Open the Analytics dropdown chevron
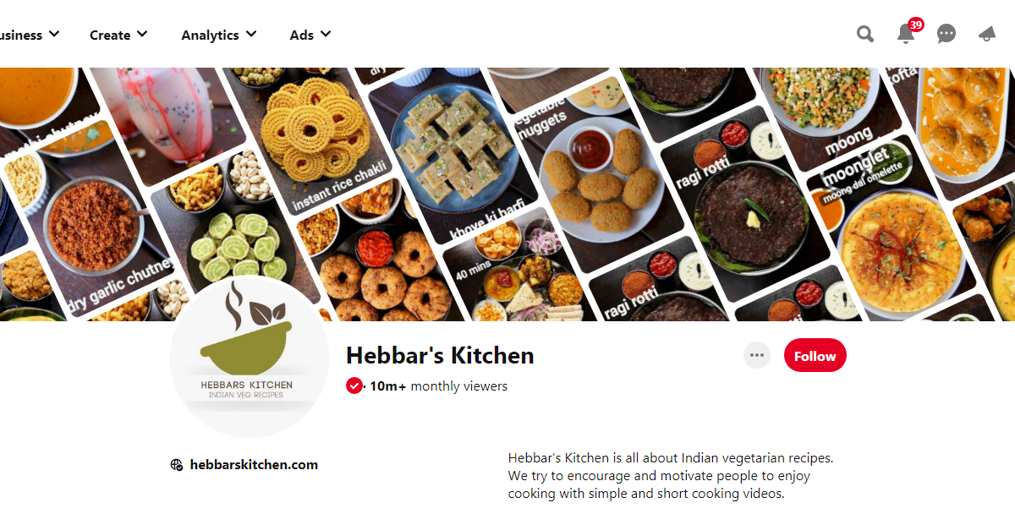Image resolution: width=1015 pixels, height=514 pixels. click(251, 35)
